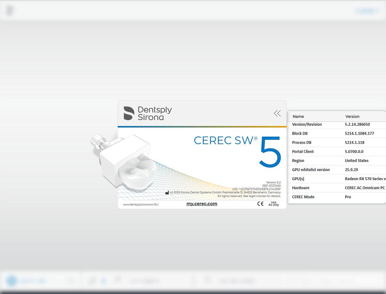Image resolution: width=386 pixels, height=294 pixels.
Task: Select value 5.0700.0.0
Action: 354,152
